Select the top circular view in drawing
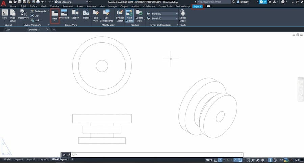The width and height of the screenshot is (304, 163). (102, 66)
